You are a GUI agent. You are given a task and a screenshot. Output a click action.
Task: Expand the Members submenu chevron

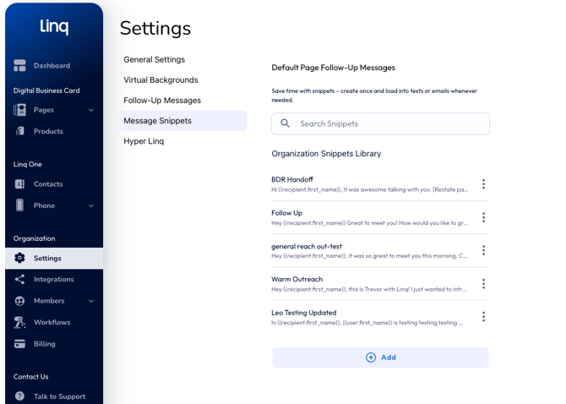point(91,302)
